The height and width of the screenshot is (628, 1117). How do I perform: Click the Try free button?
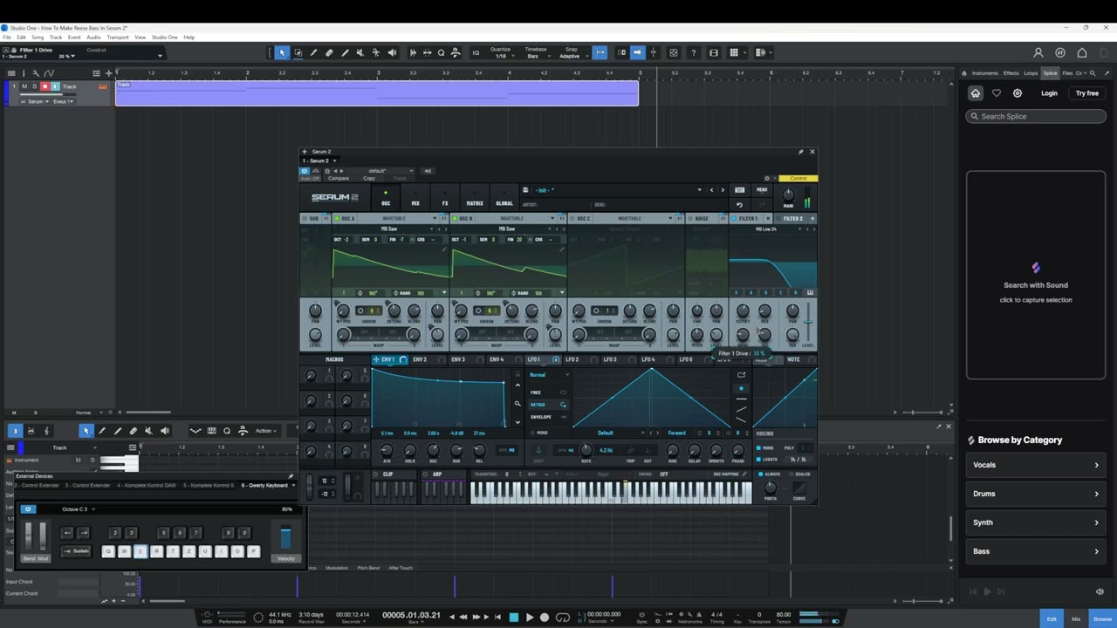click(x=1086, y=93)
